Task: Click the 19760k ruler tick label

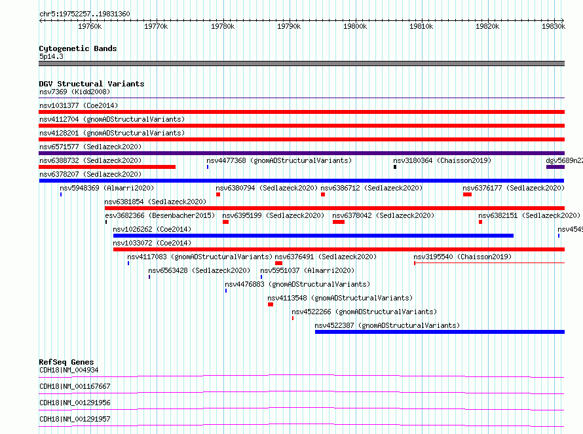Action: click(x=90, y=26)
